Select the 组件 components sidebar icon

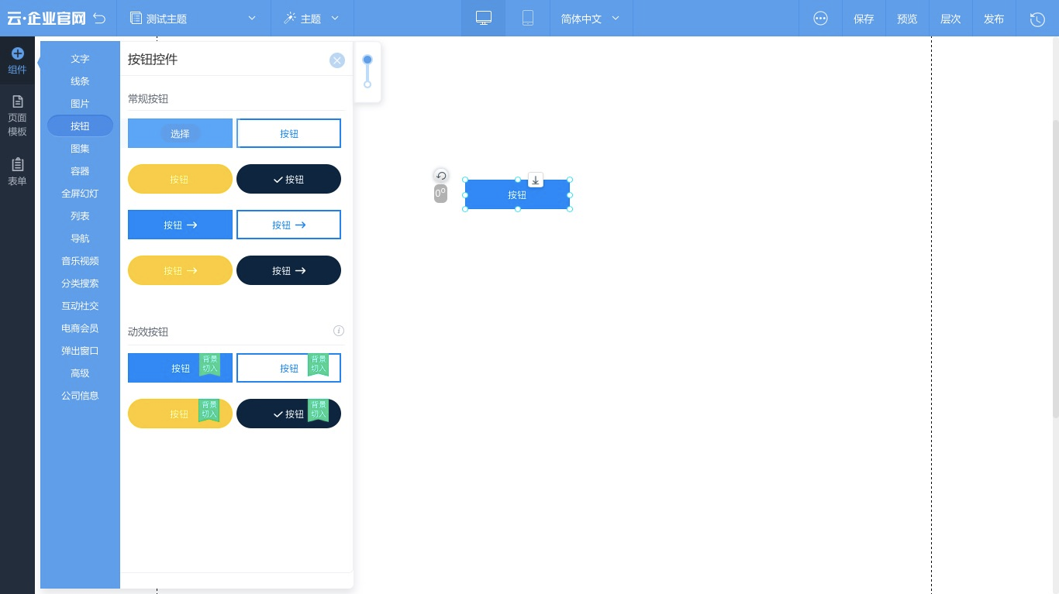(17, 60)
